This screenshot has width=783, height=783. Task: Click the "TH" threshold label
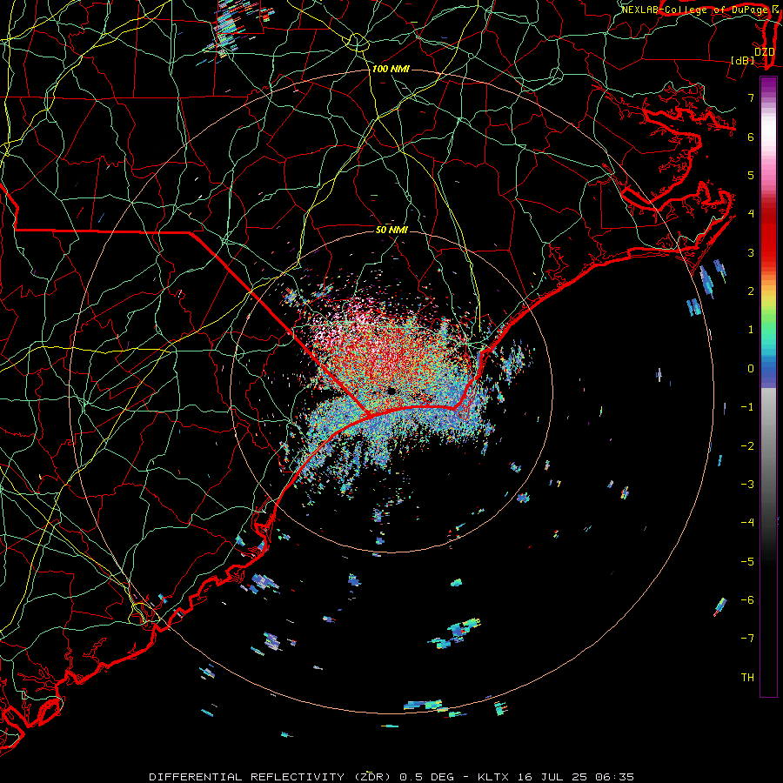tap(747, 678)
